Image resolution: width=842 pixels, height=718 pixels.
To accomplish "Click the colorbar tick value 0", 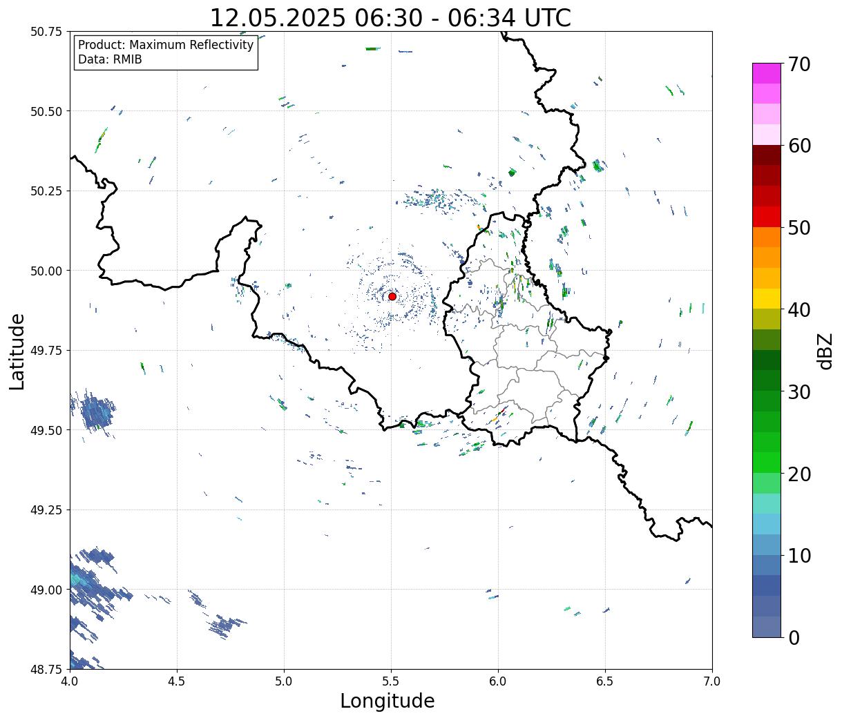I will click(x=794, y=638).
